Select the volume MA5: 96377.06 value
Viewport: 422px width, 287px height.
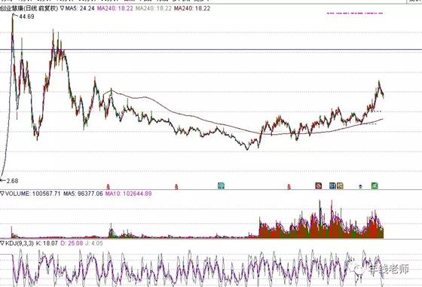click(x=83, y=194)
